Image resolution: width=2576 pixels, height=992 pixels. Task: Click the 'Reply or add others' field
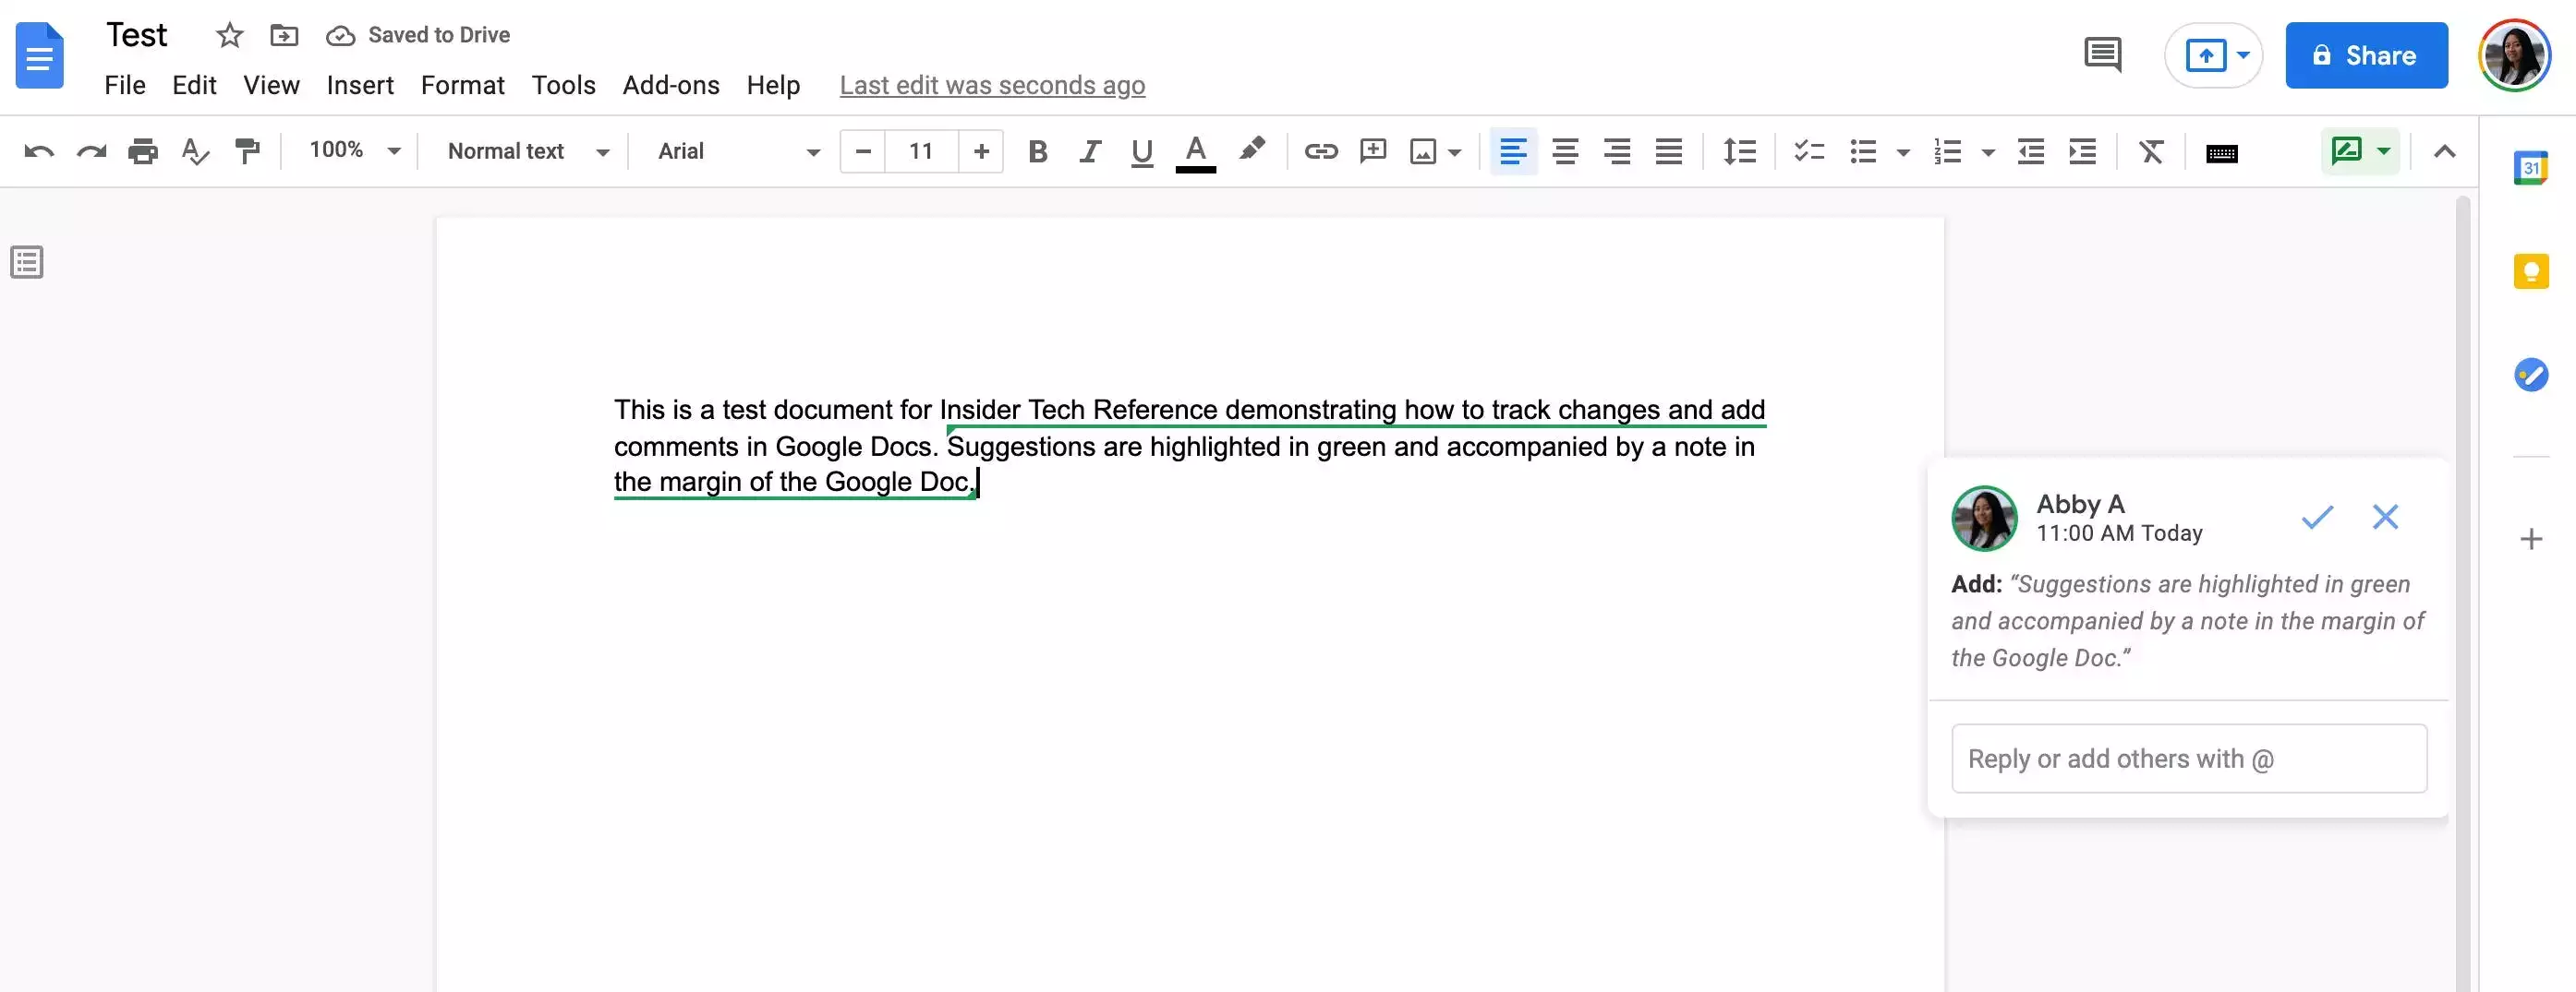2188,759
